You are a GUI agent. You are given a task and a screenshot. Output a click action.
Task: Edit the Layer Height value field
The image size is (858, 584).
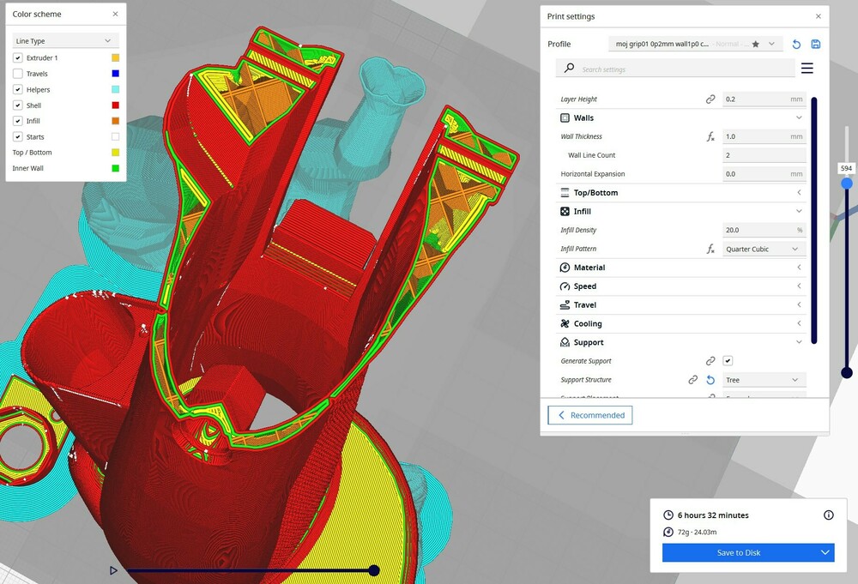[764, 99]
